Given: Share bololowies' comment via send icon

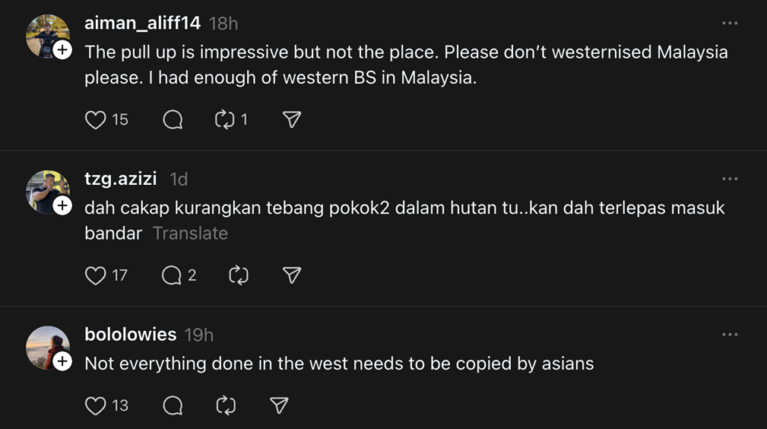Looking at the screenshot, I should [x=279, y=406].
